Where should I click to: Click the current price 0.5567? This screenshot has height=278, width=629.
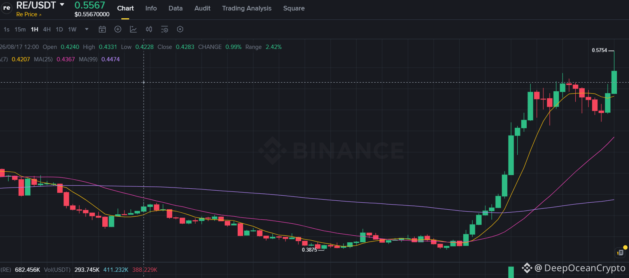(x=90, y=5)
